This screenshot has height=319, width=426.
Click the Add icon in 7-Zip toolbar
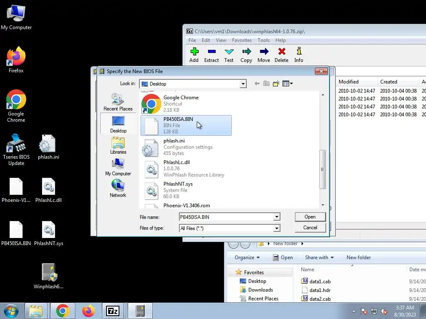[194, 52]
